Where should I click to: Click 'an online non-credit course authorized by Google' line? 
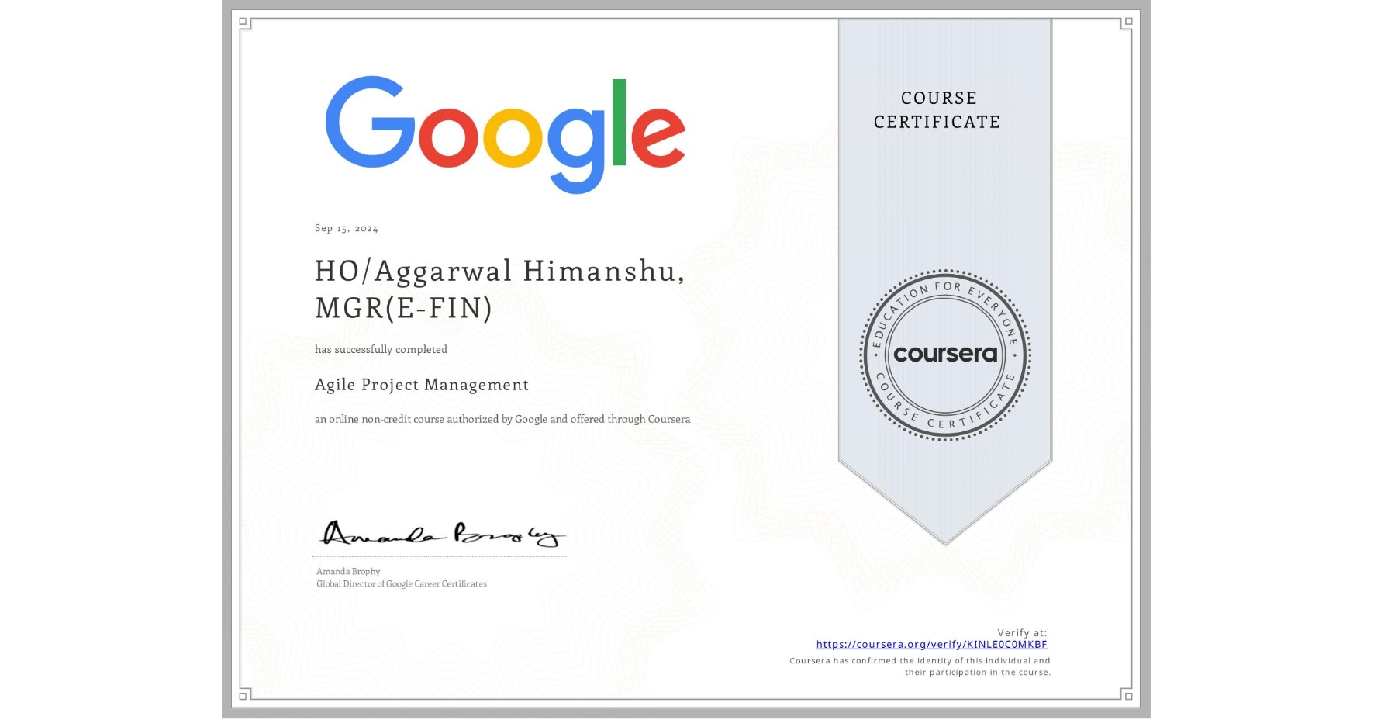502,419
